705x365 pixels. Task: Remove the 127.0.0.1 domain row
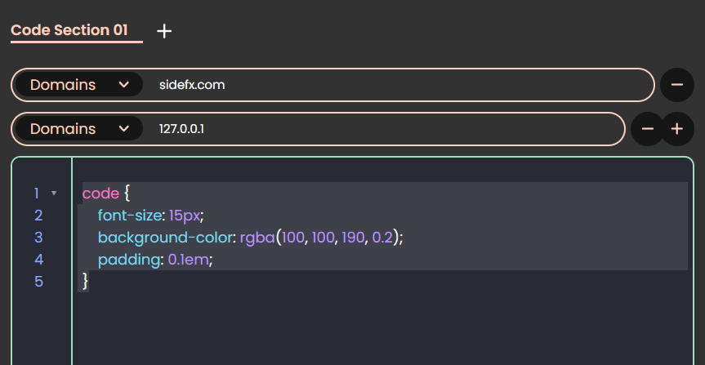(x=648, y=129)
